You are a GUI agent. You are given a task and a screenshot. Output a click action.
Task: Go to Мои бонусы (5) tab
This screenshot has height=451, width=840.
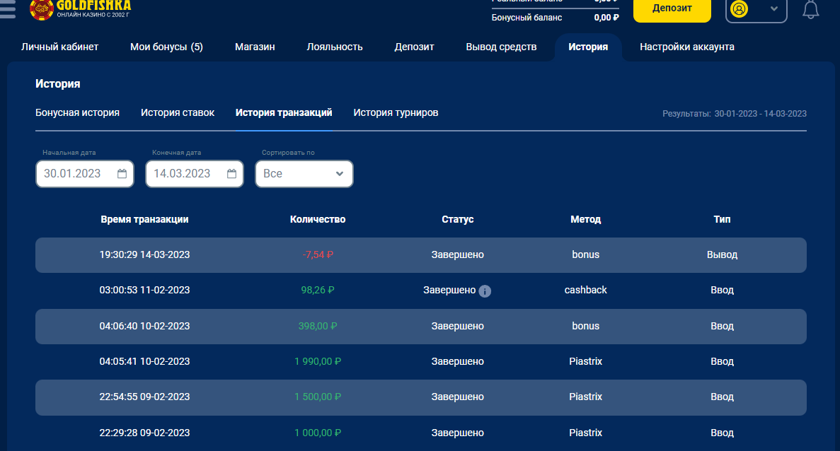click(166, 47)
